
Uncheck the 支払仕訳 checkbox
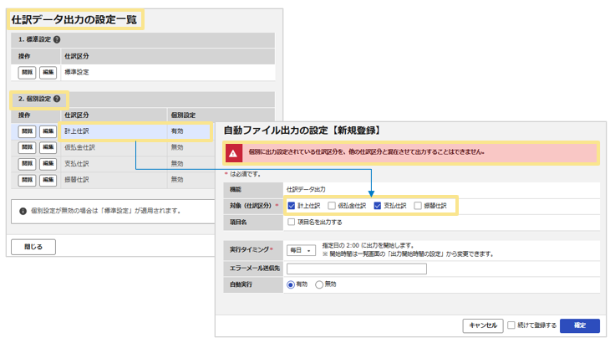point(378,206)
